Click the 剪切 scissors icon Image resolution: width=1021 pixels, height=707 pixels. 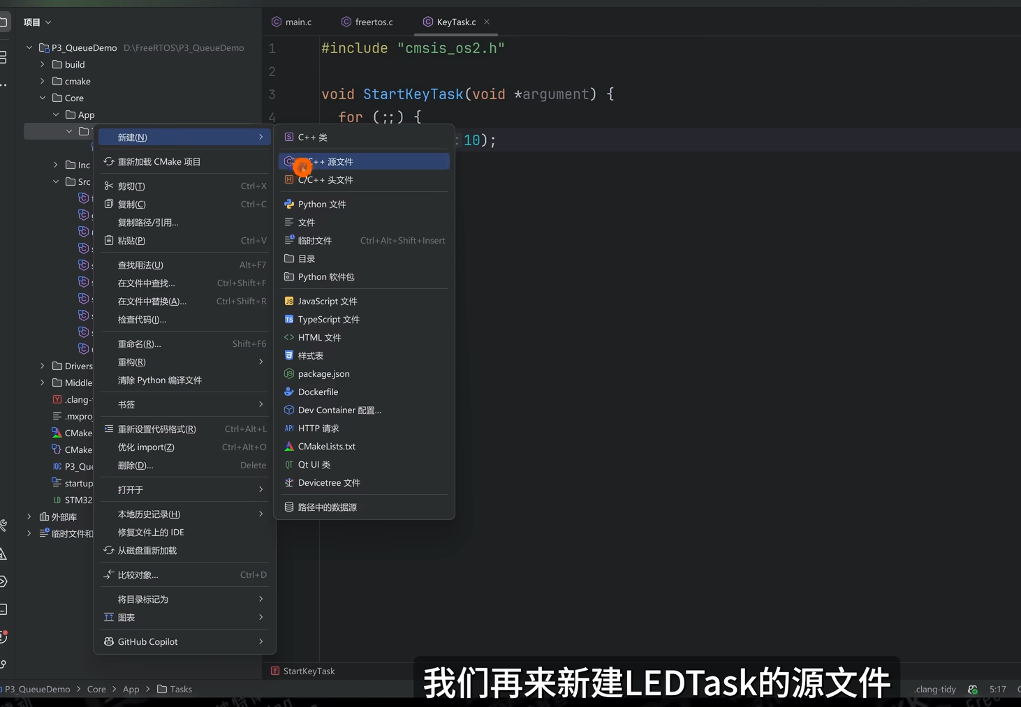click(109, 186)
